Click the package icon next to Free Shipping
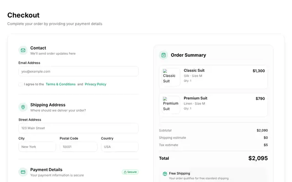292x182 pixels. tap(165, 174)
